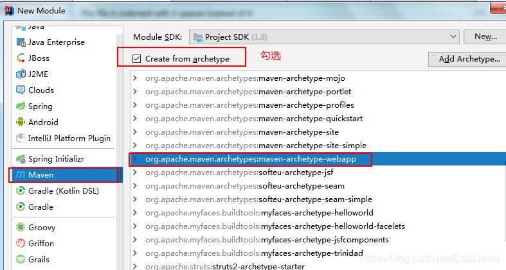Expand the maven-archetype-profiles entry

(135, 105)
